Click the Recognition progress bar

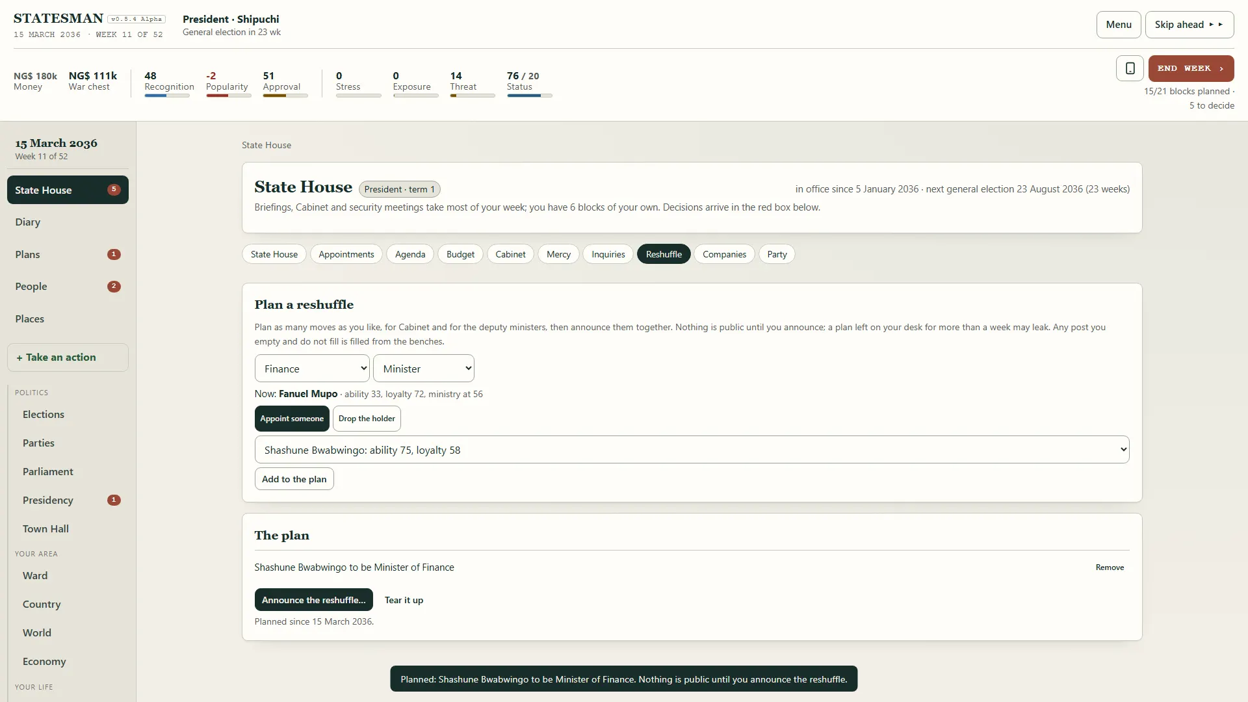point(167,96)
